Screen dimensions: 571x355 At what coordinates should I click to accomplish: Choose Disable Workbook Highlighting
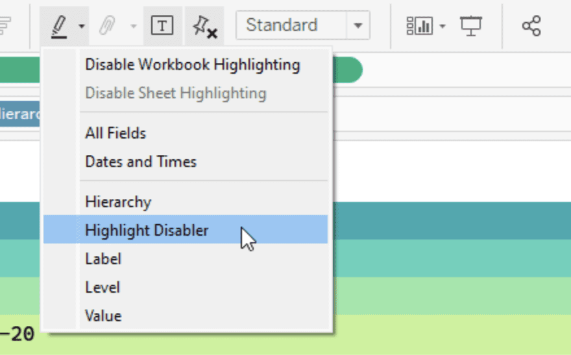pyautogui.click(x=193, y=65)
